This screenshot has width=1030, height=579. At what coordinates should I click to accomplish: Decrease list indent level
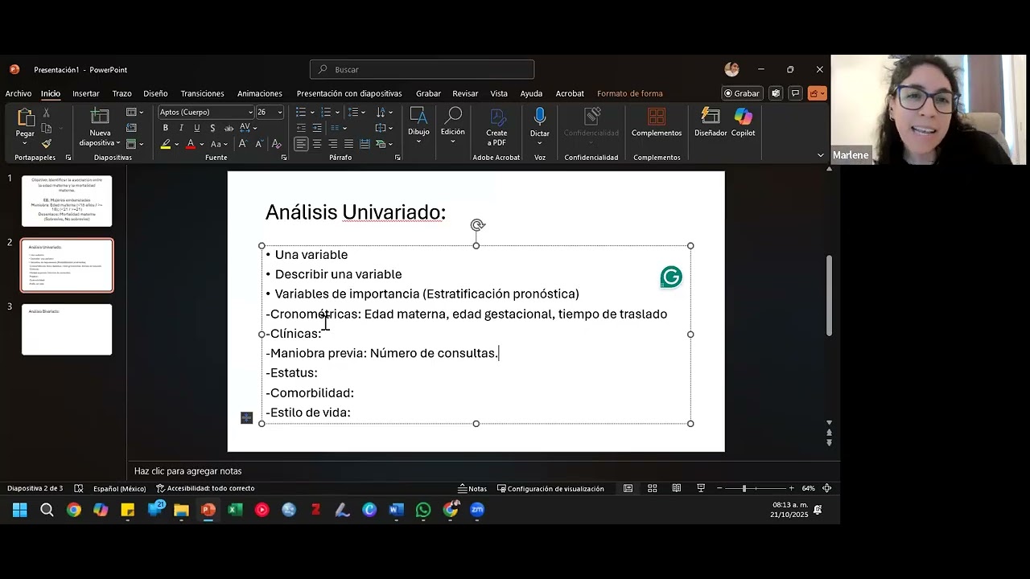(301, 128)
